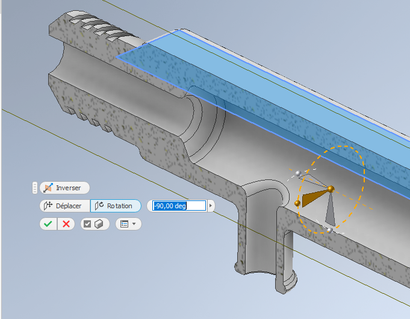
Task: Click the bottom silver sphere handle
Action: tap(329, 231)
